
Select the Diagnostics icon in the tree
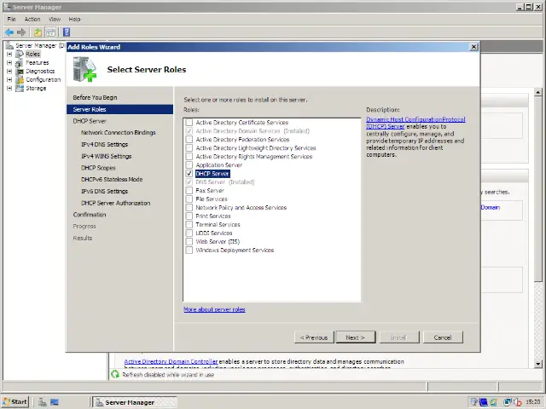point(20,71)
